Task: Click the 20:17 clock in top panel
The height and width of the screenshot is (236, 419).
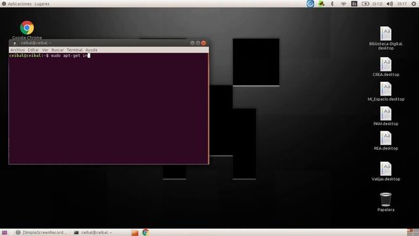Action: pos(401,4)
